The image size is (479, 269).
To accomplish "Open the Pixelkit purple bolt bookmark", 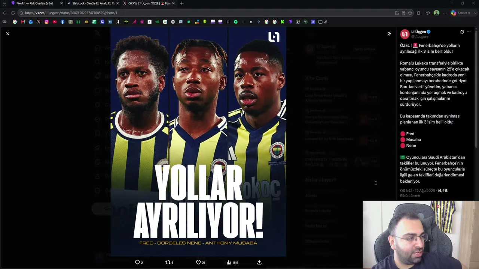I will [x=290, y=22].
